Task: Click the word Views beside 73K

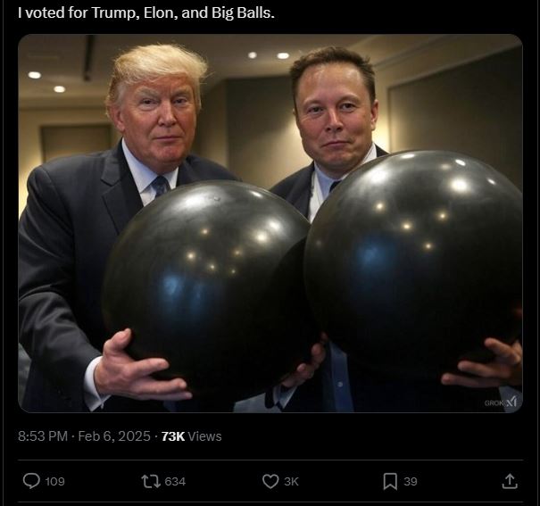Action: tap(204, 436)
